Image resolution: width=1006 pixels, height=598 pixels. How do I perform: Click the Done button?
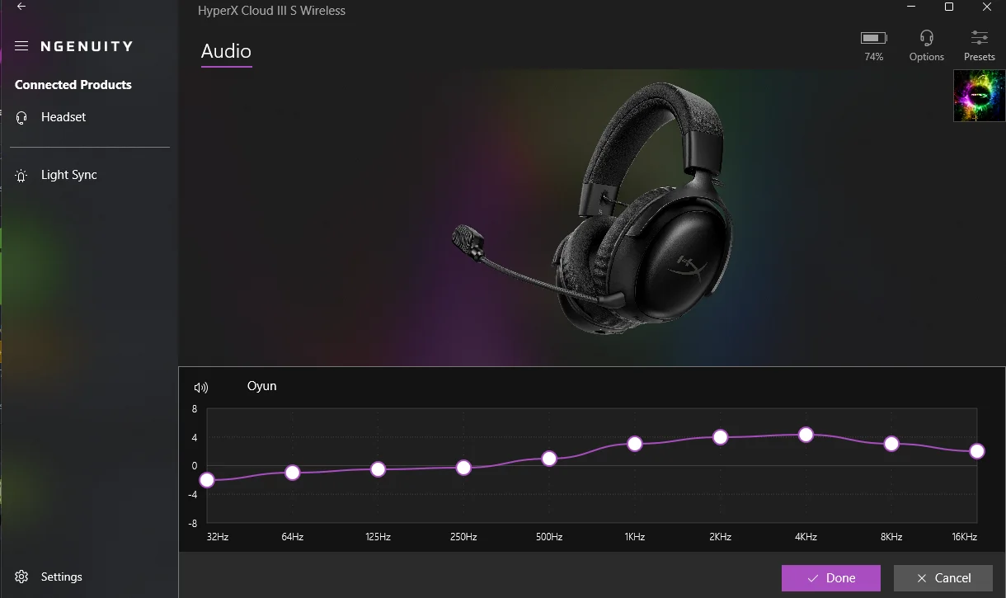coord(831,578)
